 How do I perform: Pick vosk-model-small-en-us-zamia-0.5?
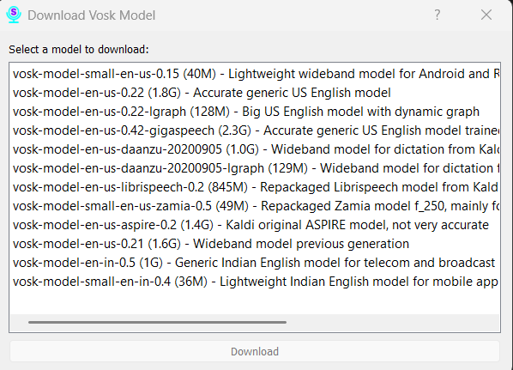click(x=255, y=206)
